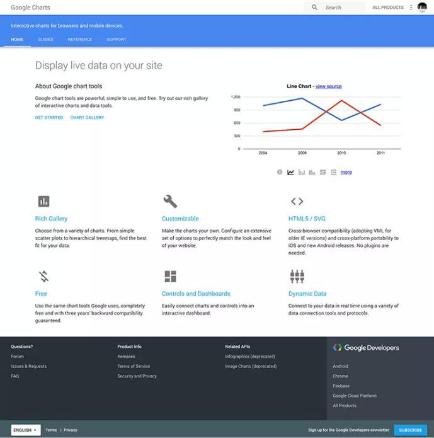The width and height of the screenshot is (434, 438).
Task: Click the Rich Gallery bar chart icon
Action: (44, 201)
